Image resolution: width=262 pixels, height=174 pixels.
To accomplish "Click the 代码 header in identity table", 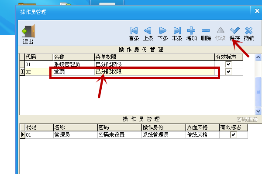I will 39,57.
